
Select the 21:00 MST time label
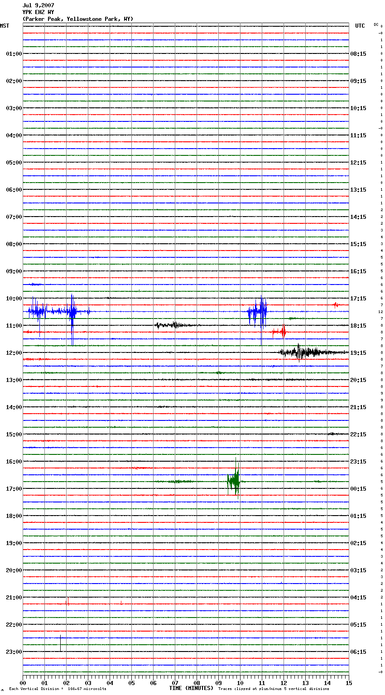tap(14, 598)
